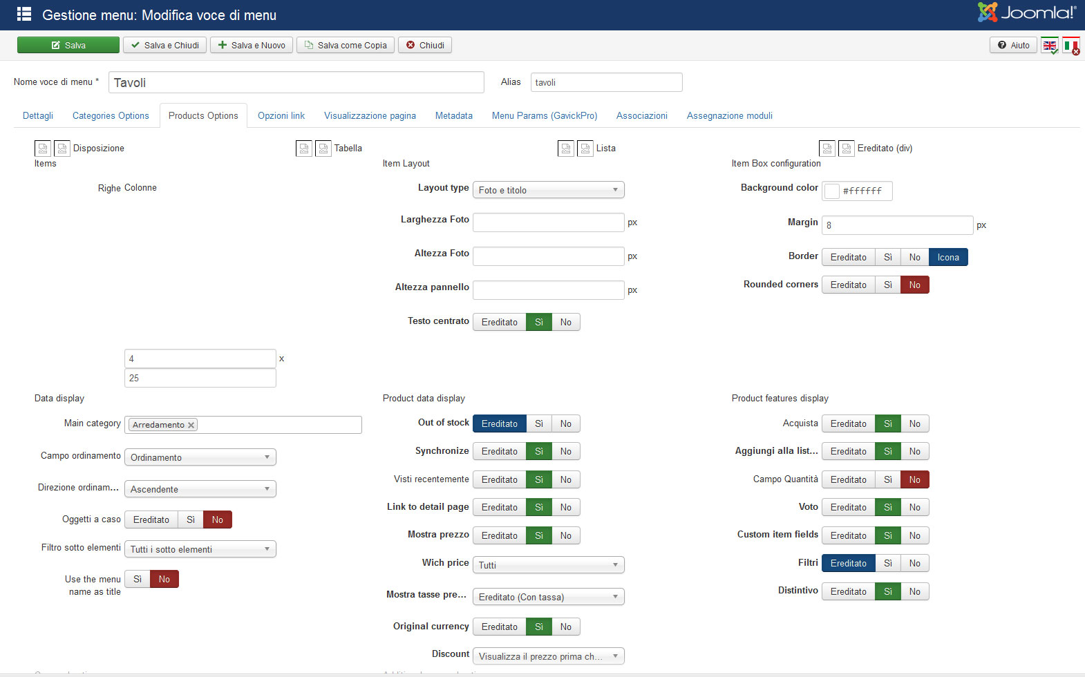The height and width of the screenshot is (677, 1085).
Task: Click the left image icon beside Ereditato (div)
Action: click(x=827, y=149)
